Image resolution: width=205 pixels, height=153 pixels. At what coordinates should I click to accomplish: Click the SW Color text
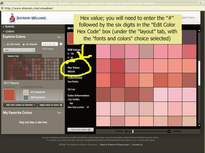coord(72,89)
